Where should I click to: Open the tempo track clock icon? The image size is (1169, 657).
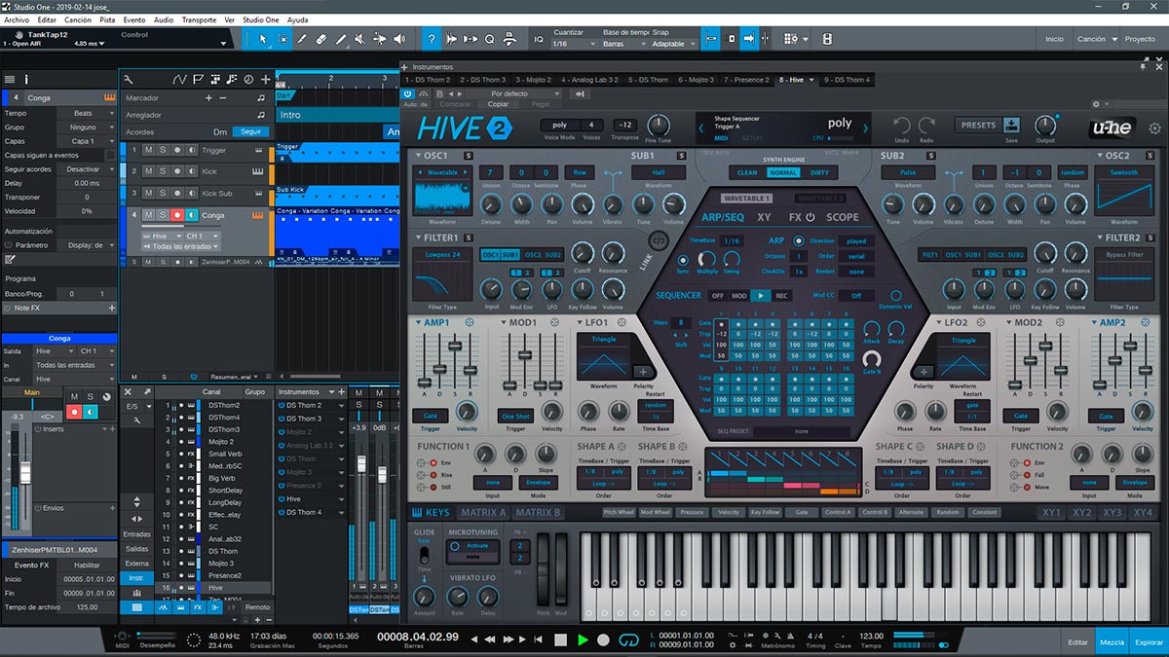[247, 79]
